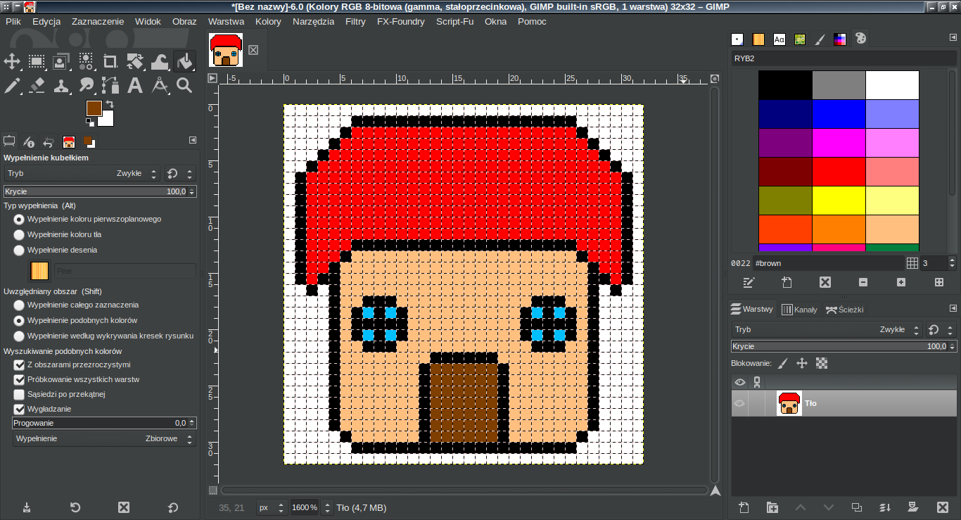Hide the Tło layer using the eye icon
The height and width of the screenshot is (520, 961).
pos(739,404)
